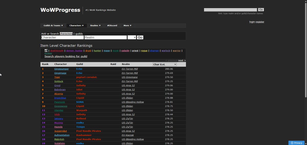
Task: Filter rankings by evoker class
Action: [x=48, y=54]
